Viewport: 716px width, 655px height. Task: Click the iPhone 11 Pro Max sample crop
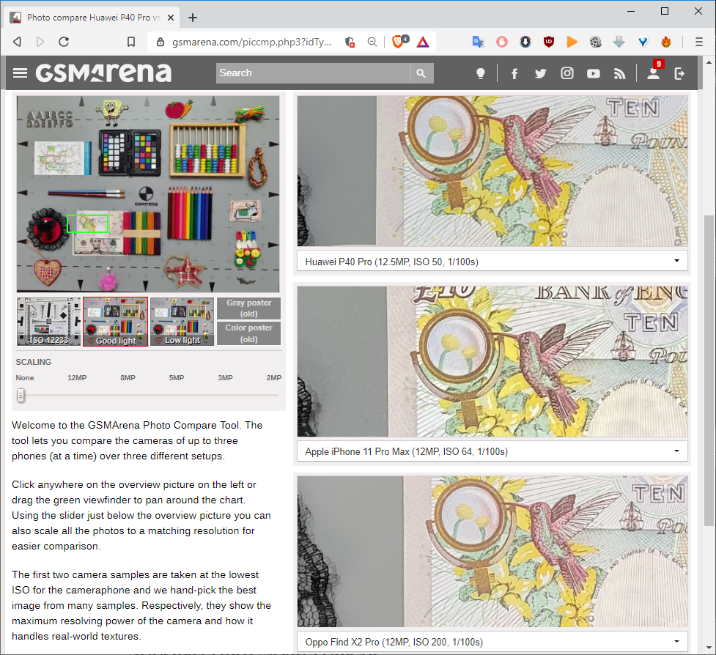(492, 361)
